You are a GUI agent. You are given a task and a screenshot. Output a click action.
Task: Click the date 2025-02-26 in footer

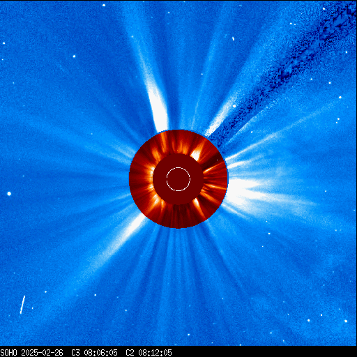pyautogui.click(x=42, y=353)
